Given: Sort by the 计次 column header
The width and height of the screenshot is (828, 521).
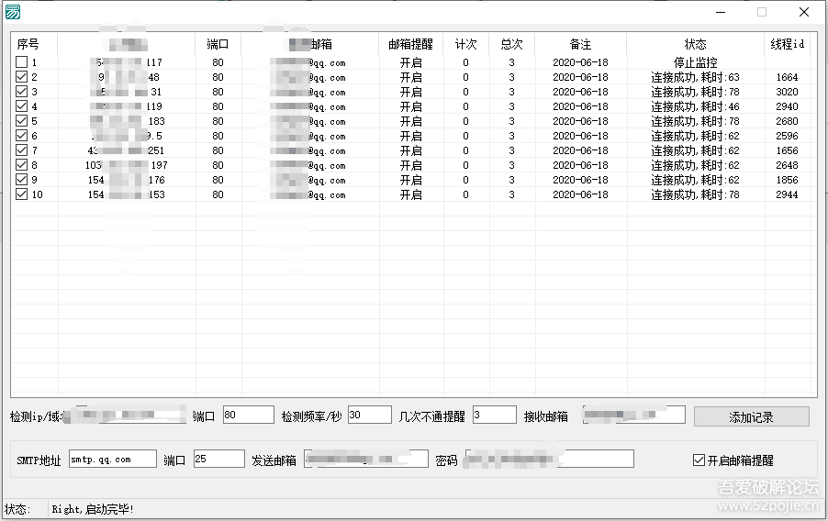Looking at the screenshot, I should 465,44.
